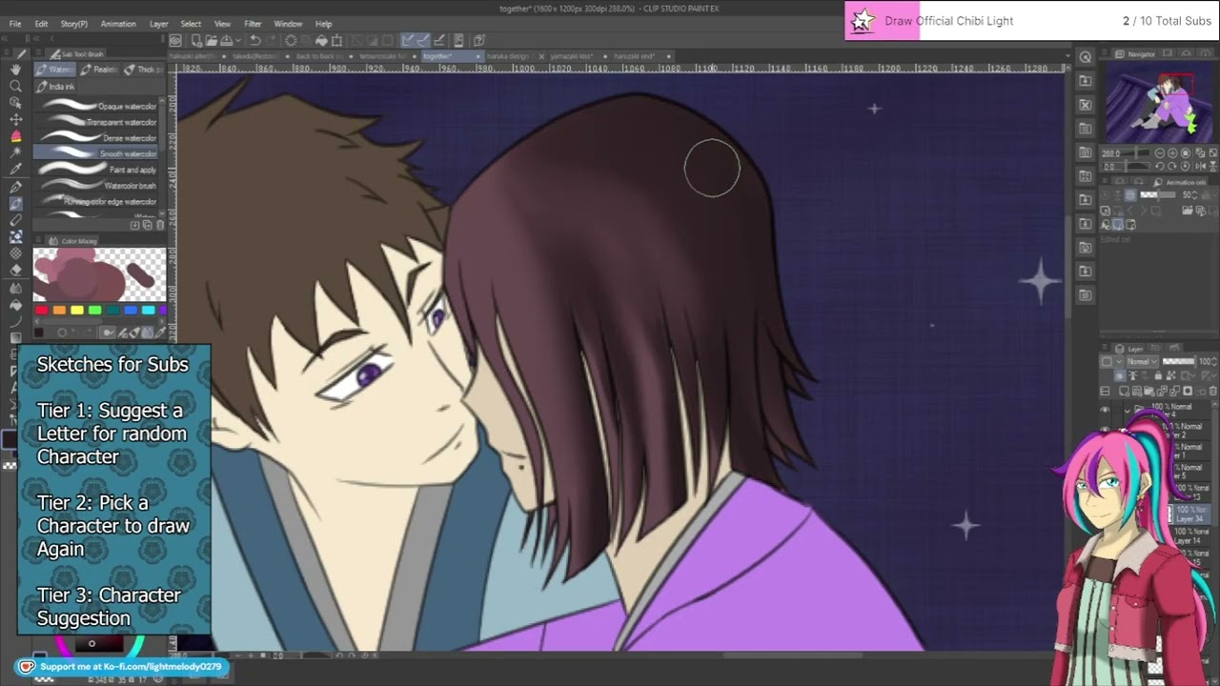Image resolution: width=1220 pixels, height=686 pixels.
Task: Toggle Snap to ruler
Action: tap(406, 40)
